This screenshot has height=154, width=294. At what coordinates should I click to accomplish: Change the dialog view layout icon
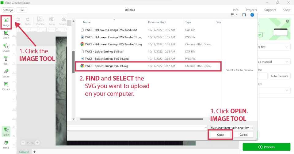click(x=232, y=15)
